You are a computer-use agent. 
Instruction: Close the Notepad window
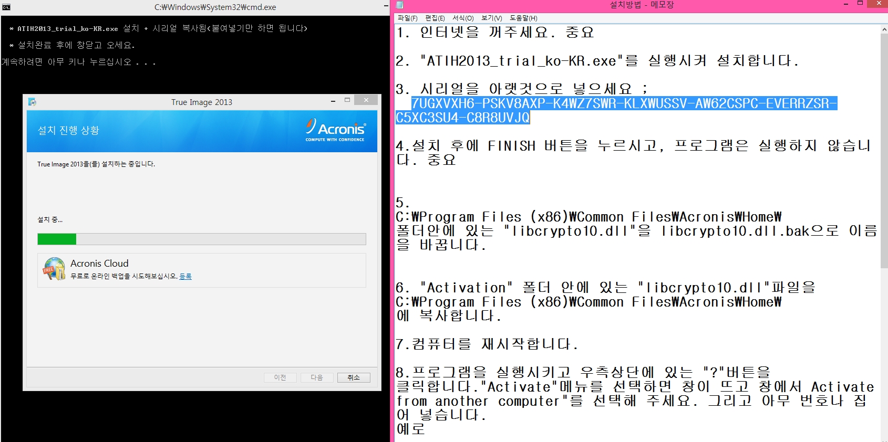(879, 4)
